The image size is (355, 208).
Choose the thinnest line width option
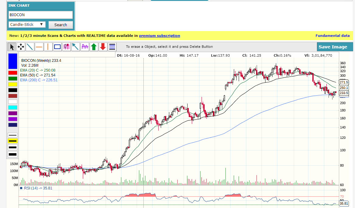click(x=13, y=135)
